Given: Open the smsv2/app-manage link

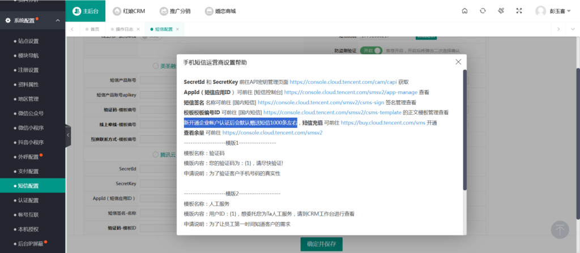Looking at the screenshot, I should coord(351,92).
